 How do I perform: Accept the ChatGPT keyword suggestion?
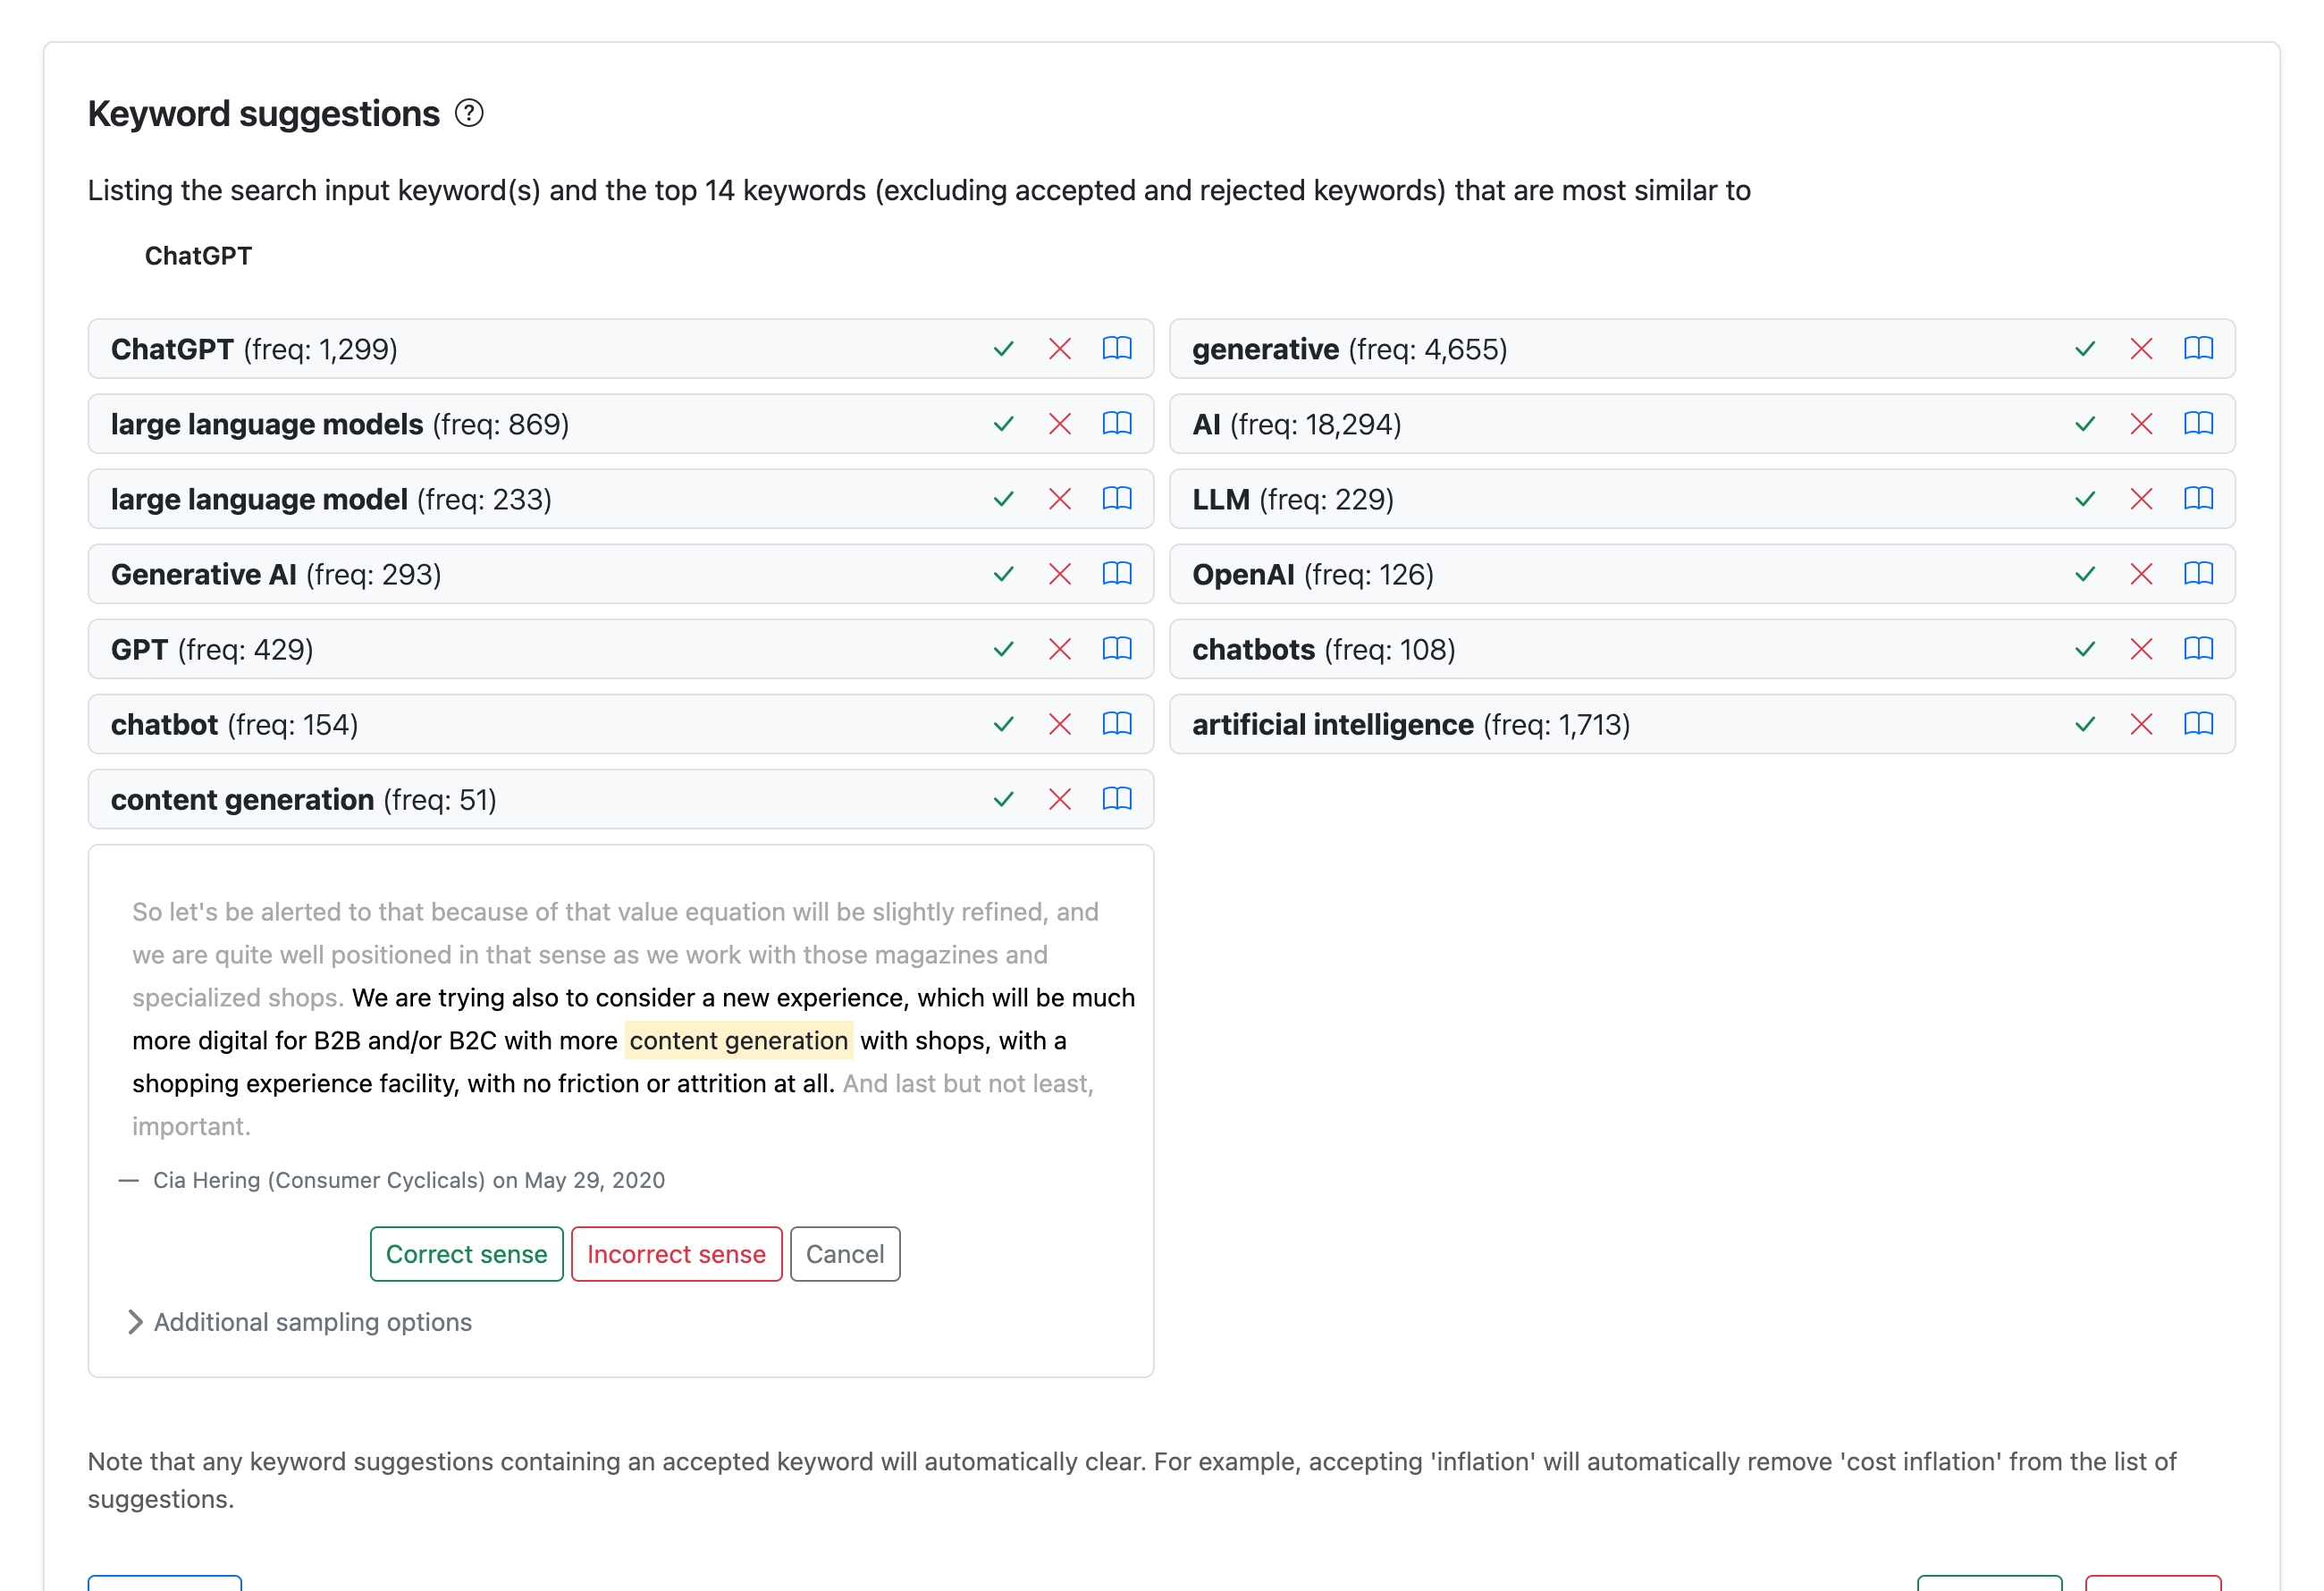click(1003, 349)
